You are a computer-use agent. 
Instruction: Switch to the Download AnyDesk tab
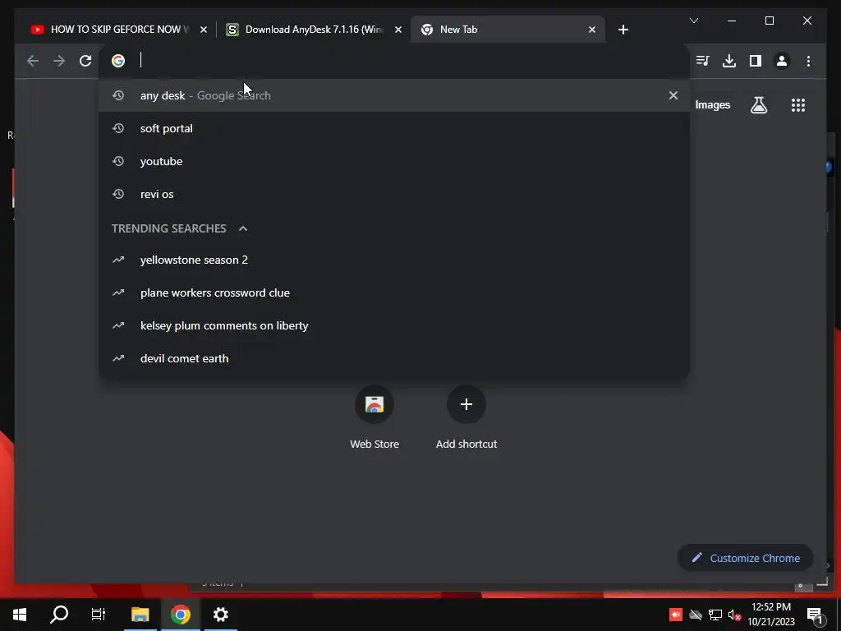314,30
